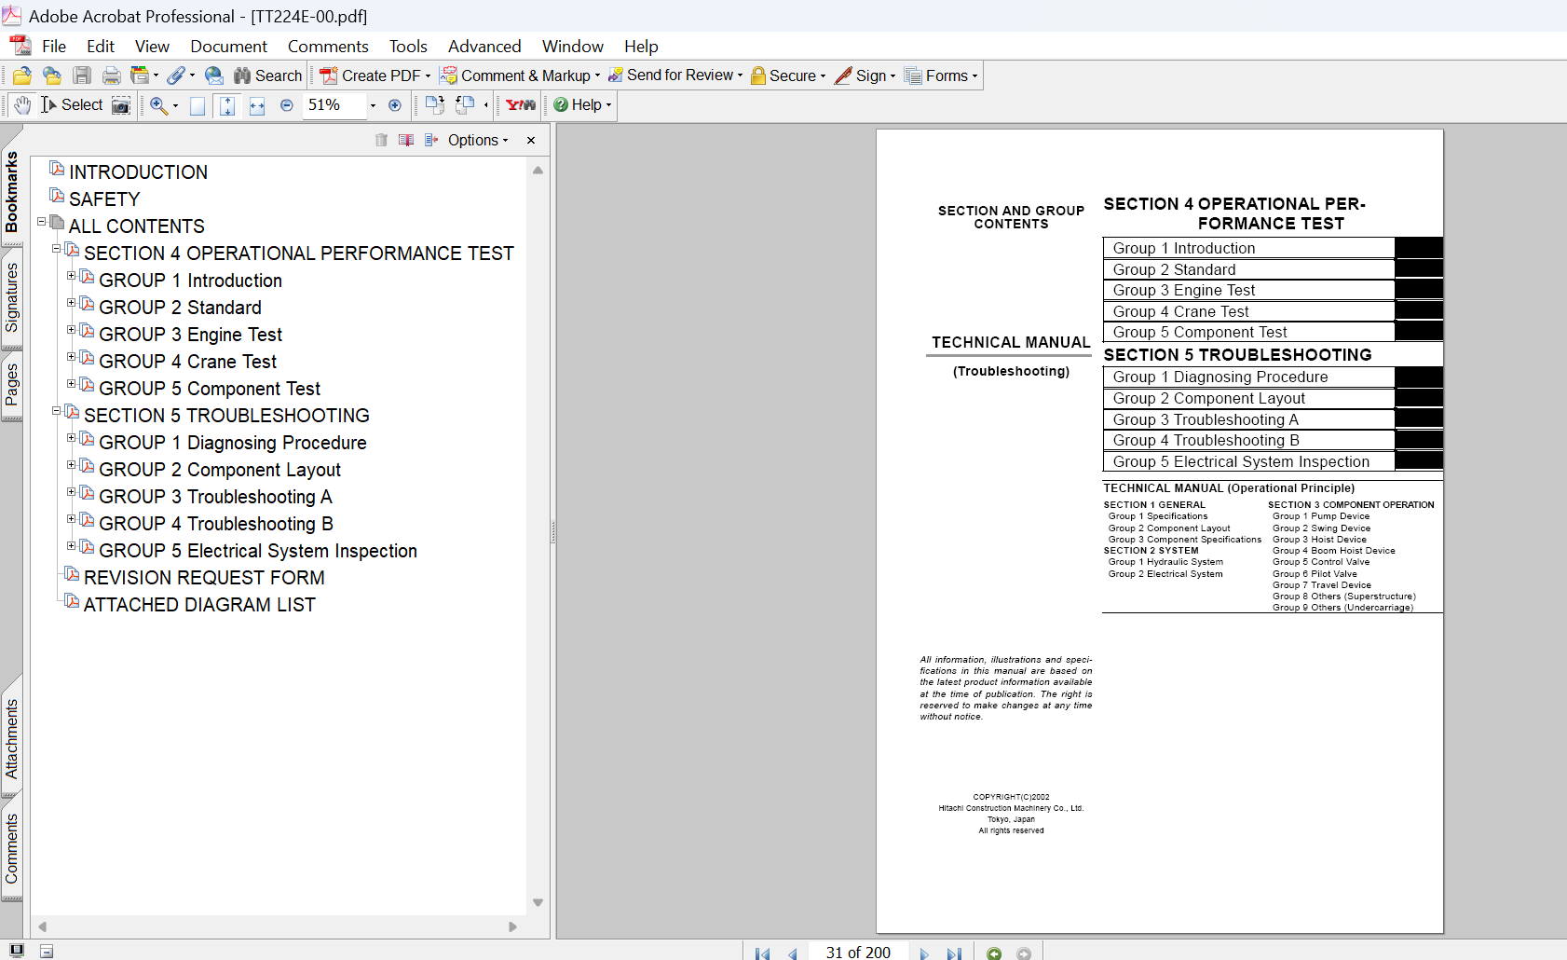The image size is (1567, 960).
Task: Click the next page arrow
Action: point(924,953)
